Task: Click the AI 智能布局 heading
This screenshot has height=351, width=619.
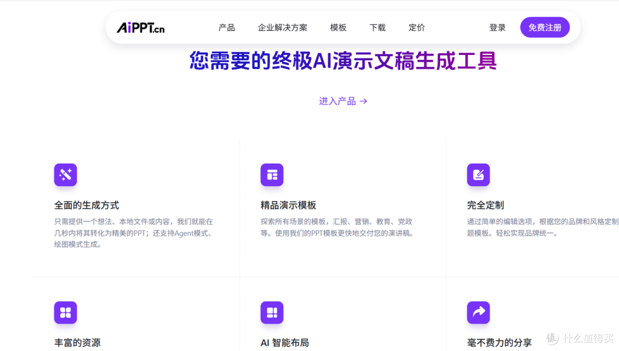Action: point(285,342)
